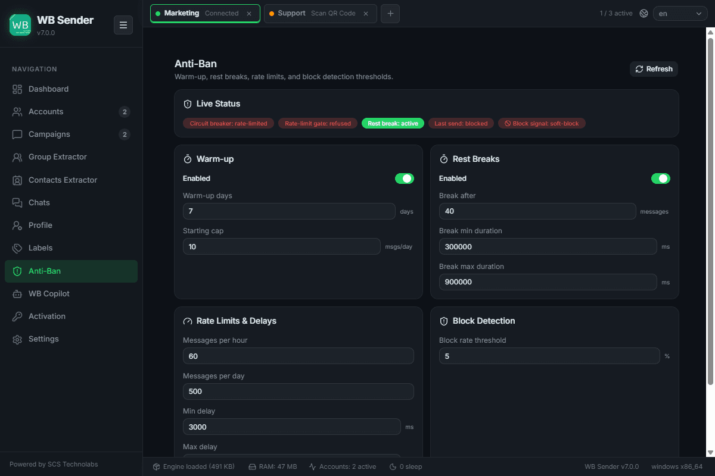Image resolution: width=715 pixels, height=476 pixels.
Task: Click the Rate-limit gate refused badge
Action: [318, 124]
